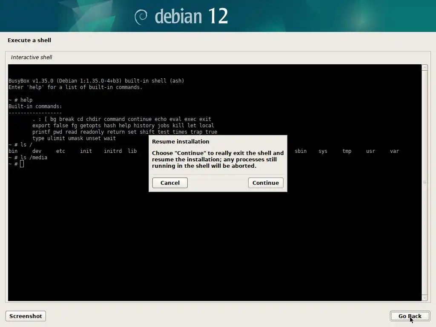Click the 'Execute a shell' heading
This screenshot has height=327, width=436.
point(29,40)
